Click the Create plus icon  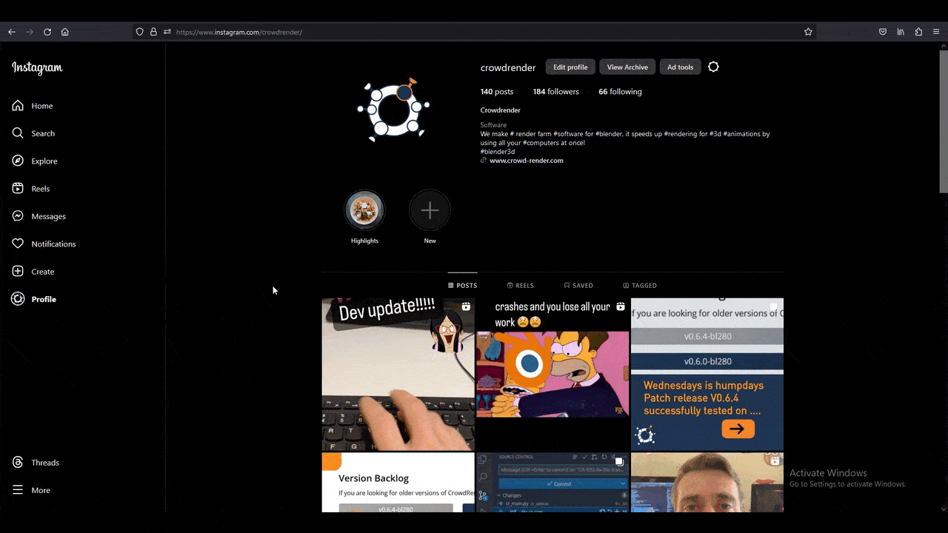pyautogui.click(x=18, y=272)
